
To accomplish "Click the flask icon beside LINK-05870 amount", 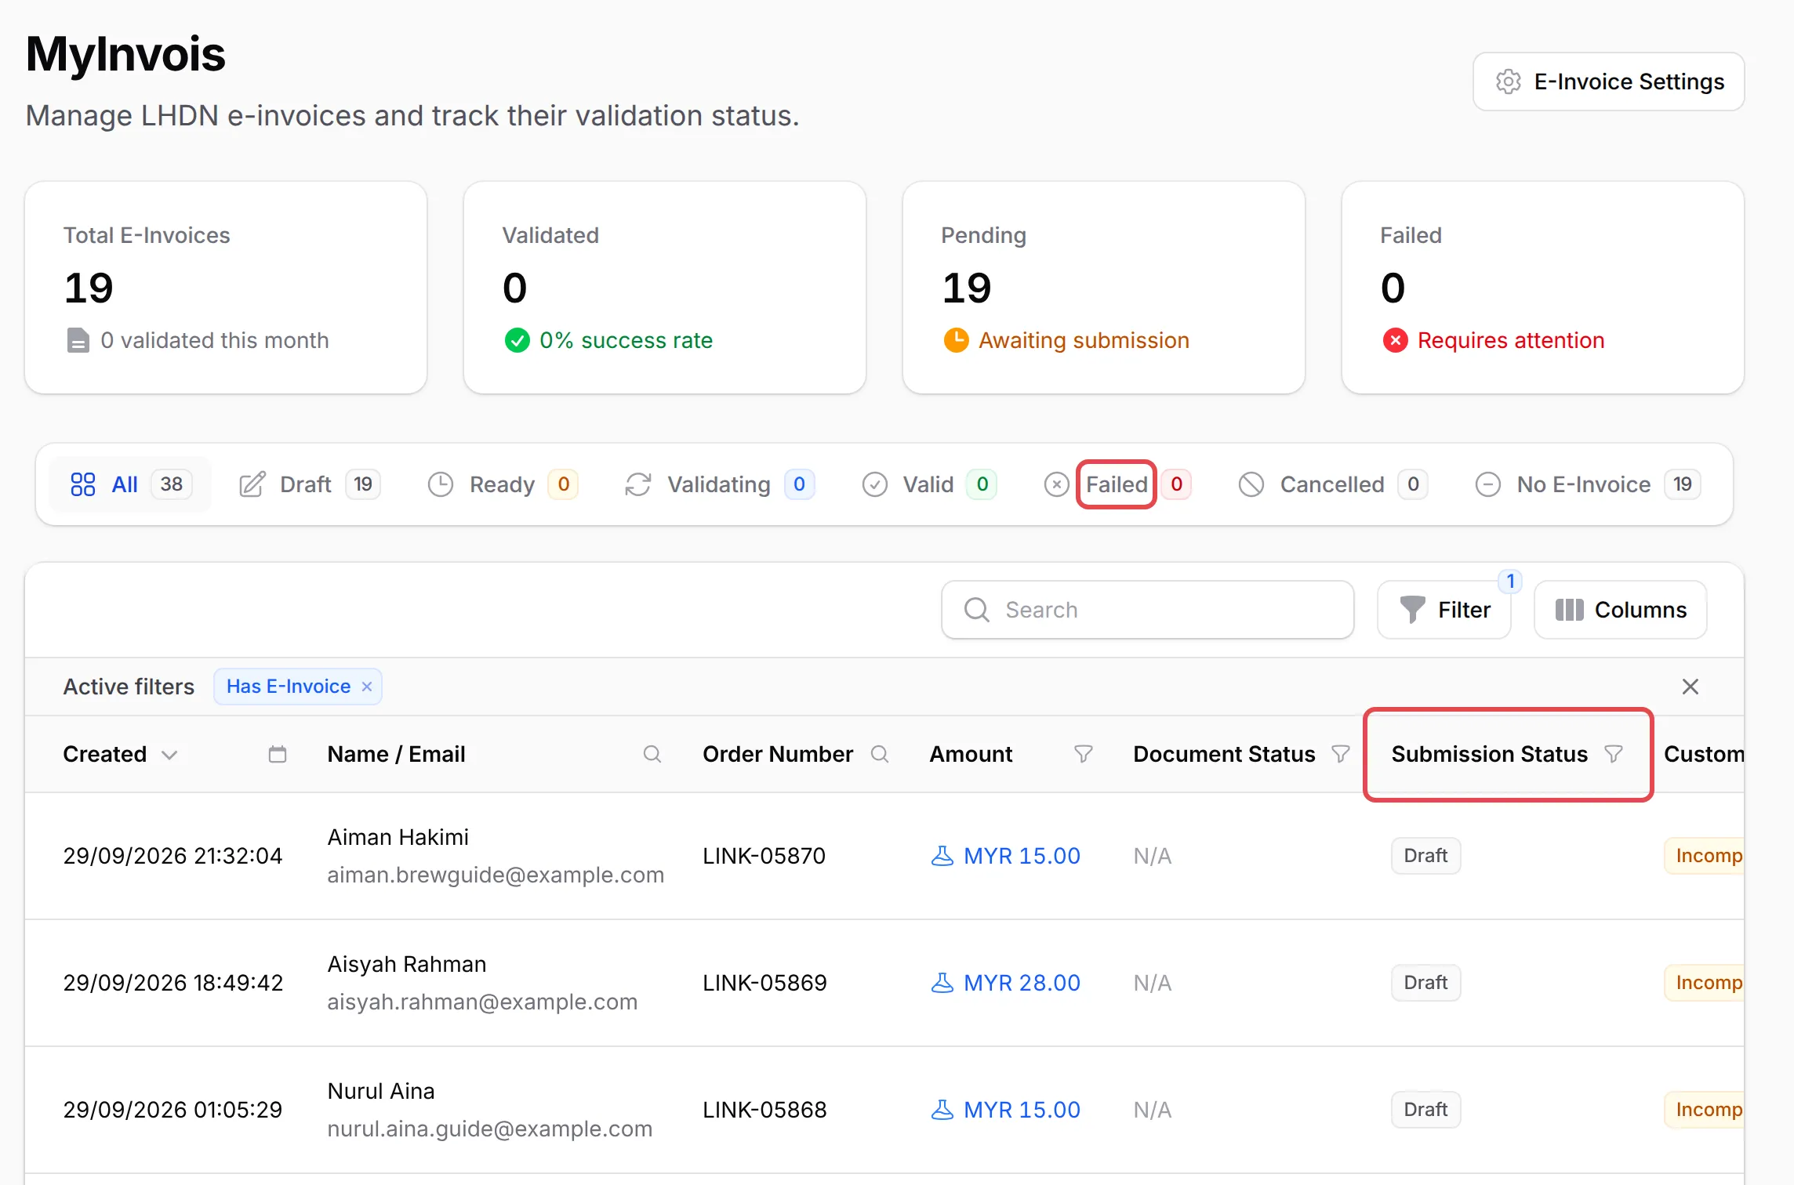I will point(942,856).
